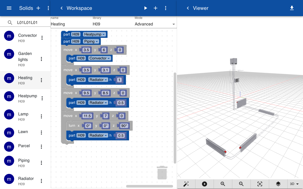Edit move y value 8.5
The image size is (303, 189).
[105, 93]
